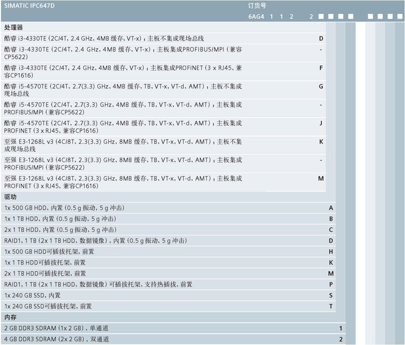405x345 pixels.
Task: Select 1x 500 GB HDD可插拔托架 row
Action: [x=49, y=252]
